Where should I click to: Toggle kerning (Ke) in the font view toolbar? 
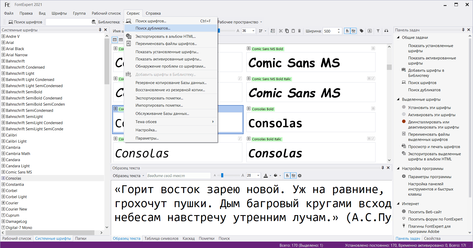(353, 31)
